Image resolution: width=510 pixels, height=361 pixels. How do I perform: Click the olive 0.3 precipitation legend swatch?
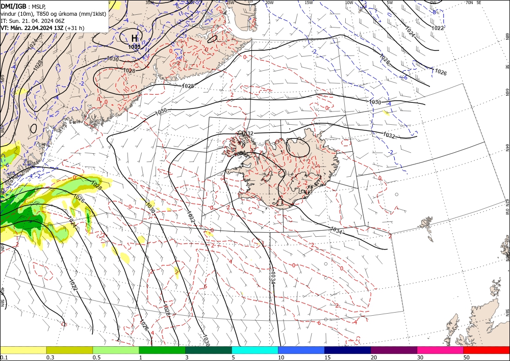click(69, 350)
